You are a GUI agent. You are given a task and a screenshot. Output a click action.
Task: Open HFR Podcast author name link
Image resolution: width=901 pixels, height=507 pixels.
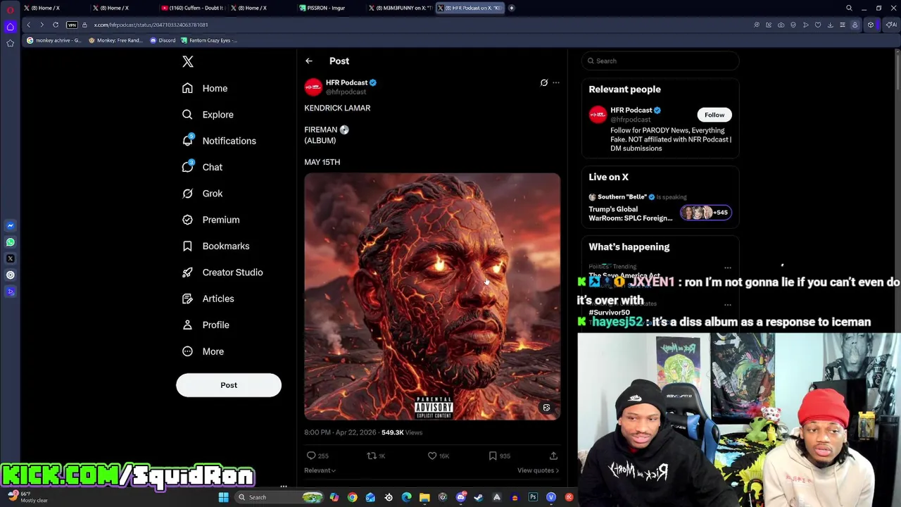346,82
